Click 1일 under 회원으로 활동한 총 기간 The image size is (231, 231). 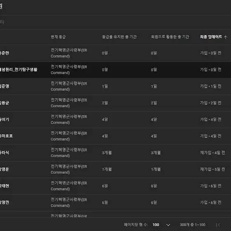[x=154, y=86]
